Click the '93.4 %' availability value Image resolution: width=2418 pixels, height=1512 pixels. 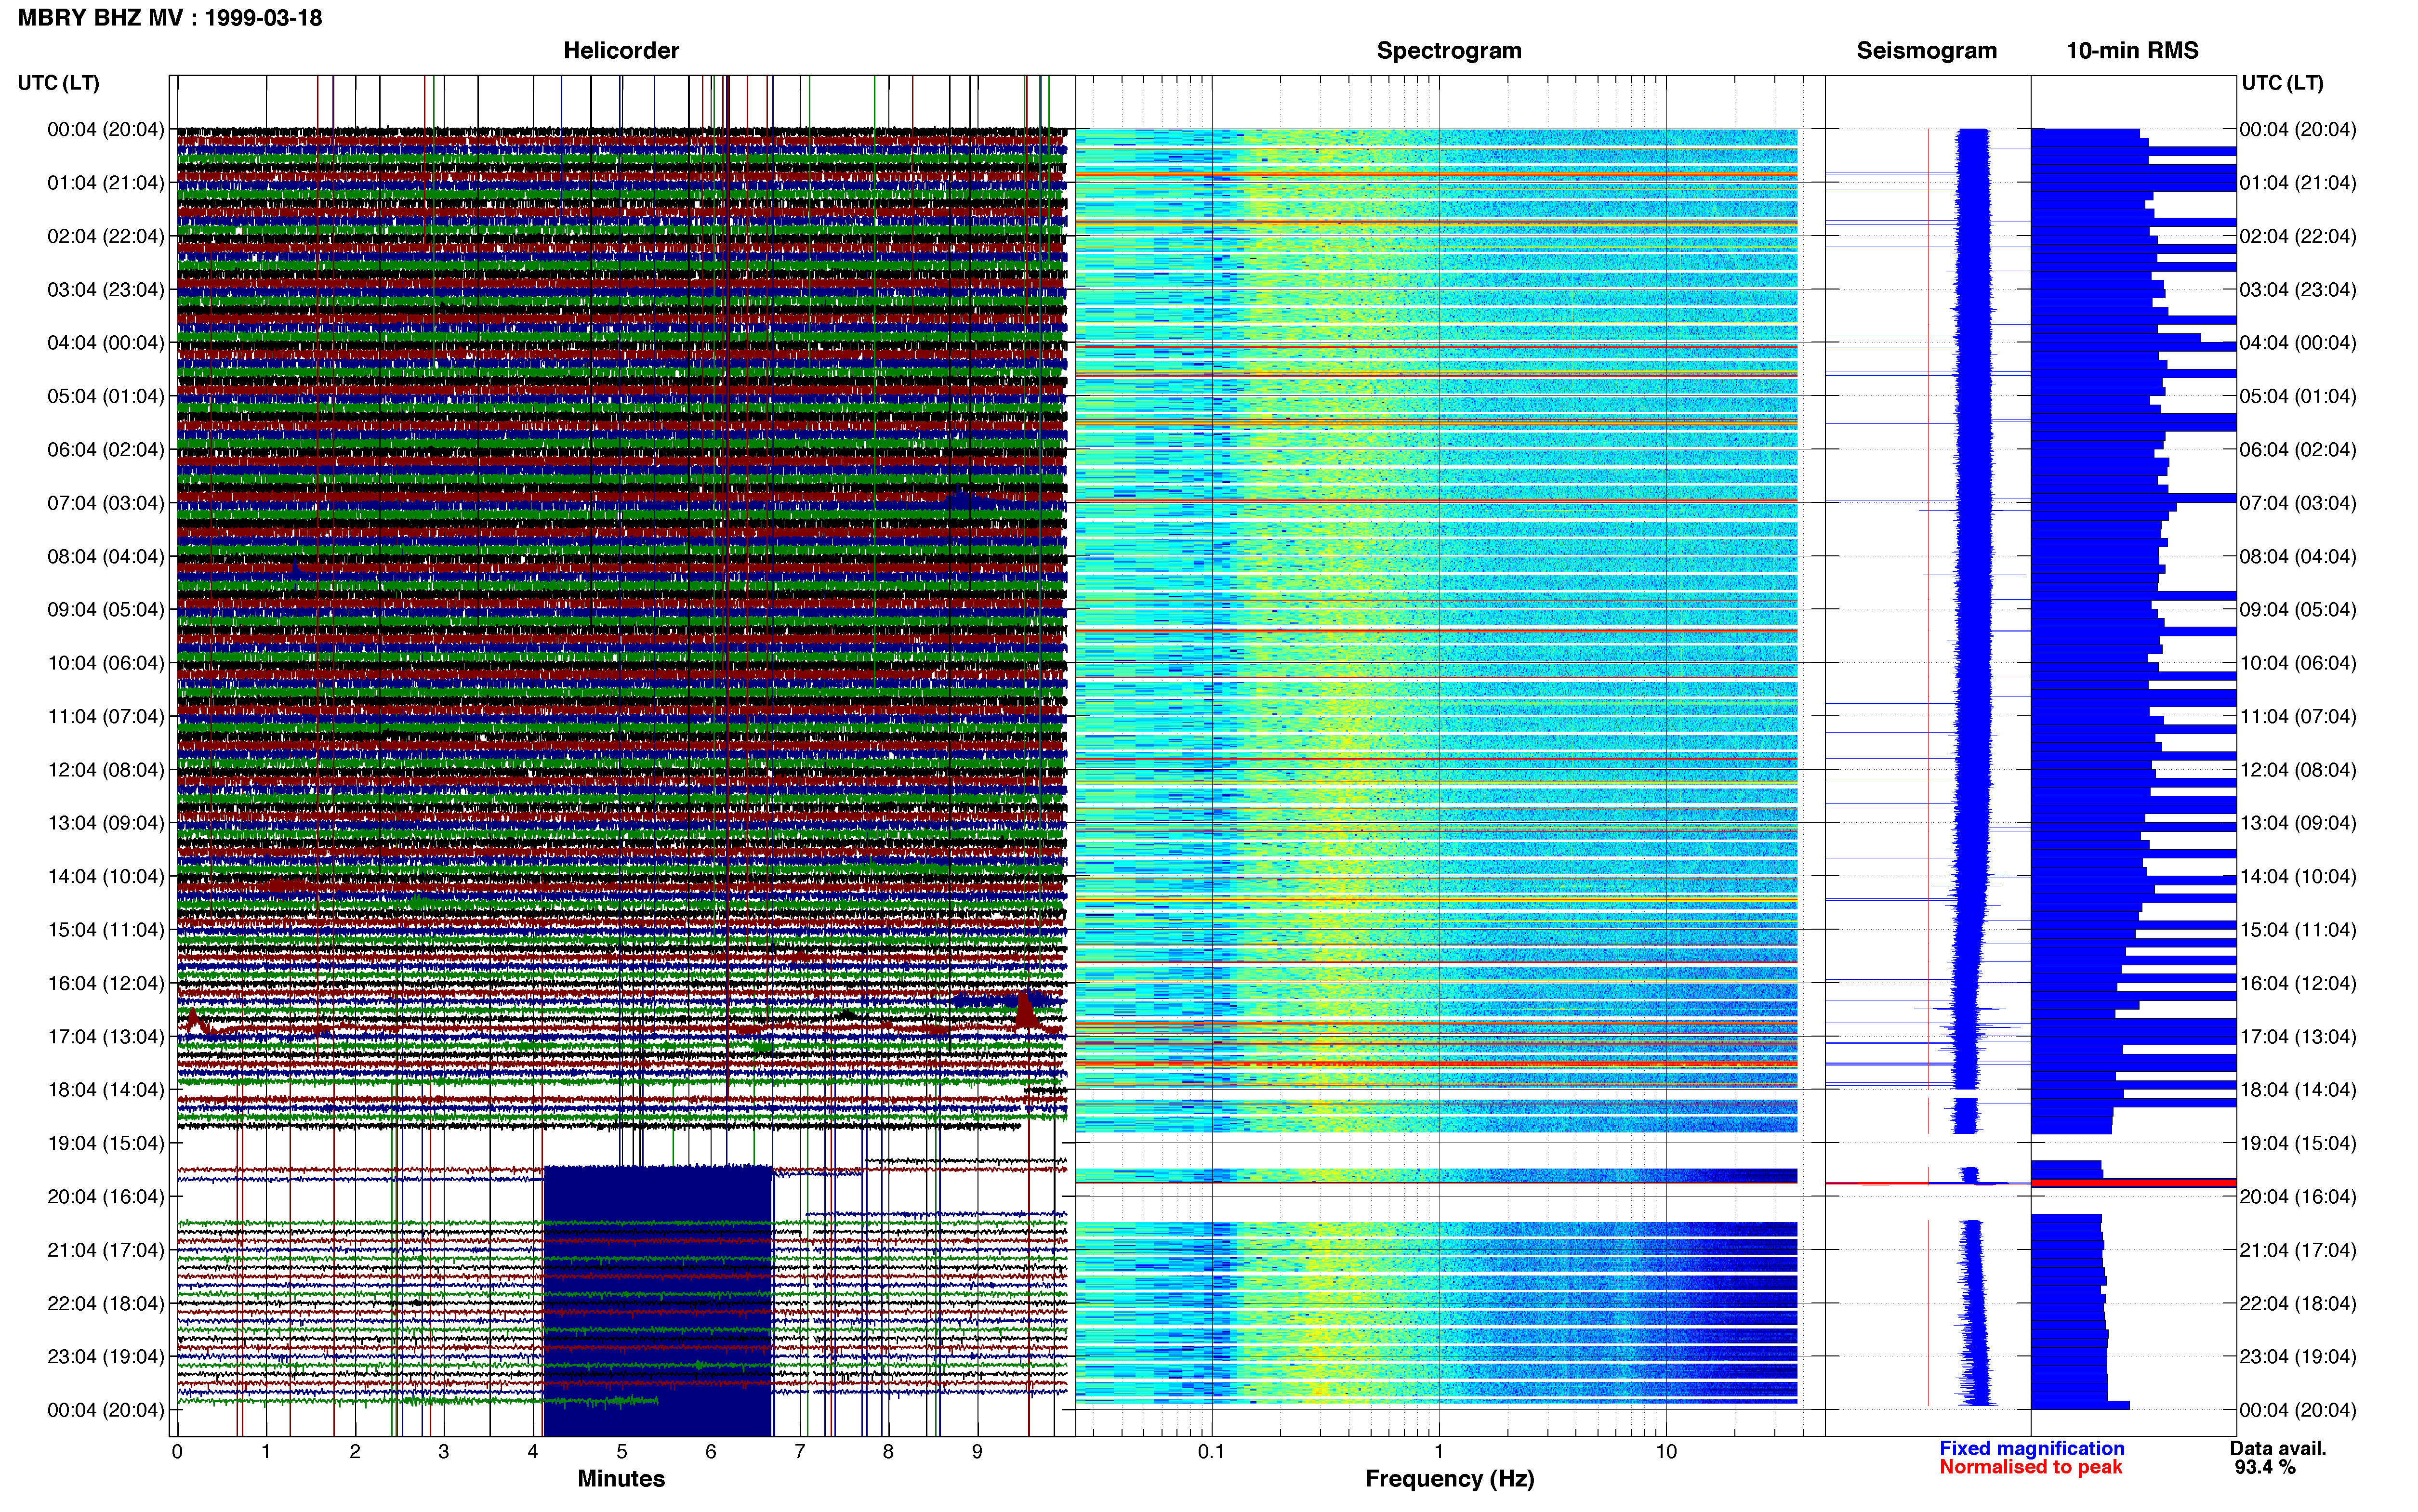2265,1467
